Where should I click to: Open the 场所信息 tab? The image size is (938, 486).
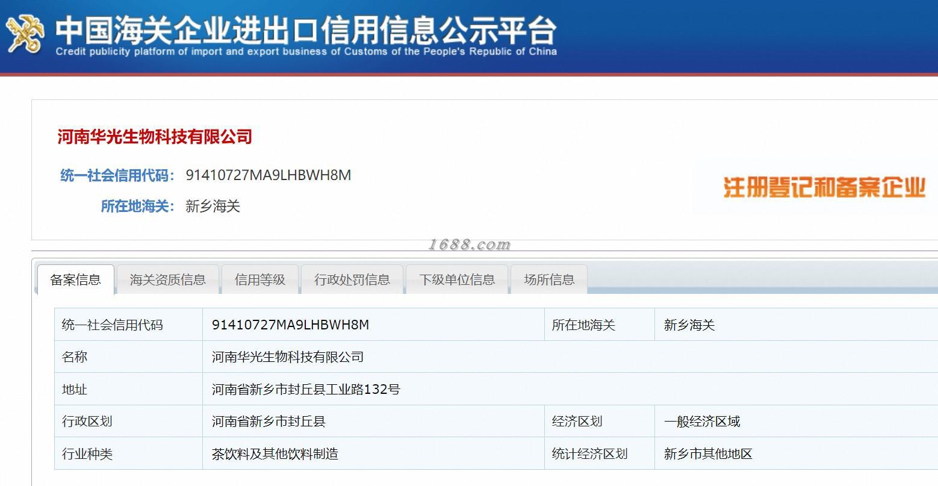click(549, 279)
